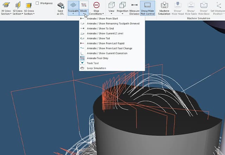Click Show/Hide Table button
225x155 pixels.
click(191, 5)
